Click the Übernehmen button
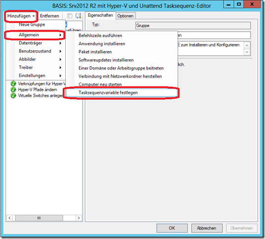This screenshot has width=265, height=239. pyautogui.click(x=242, y=228)
